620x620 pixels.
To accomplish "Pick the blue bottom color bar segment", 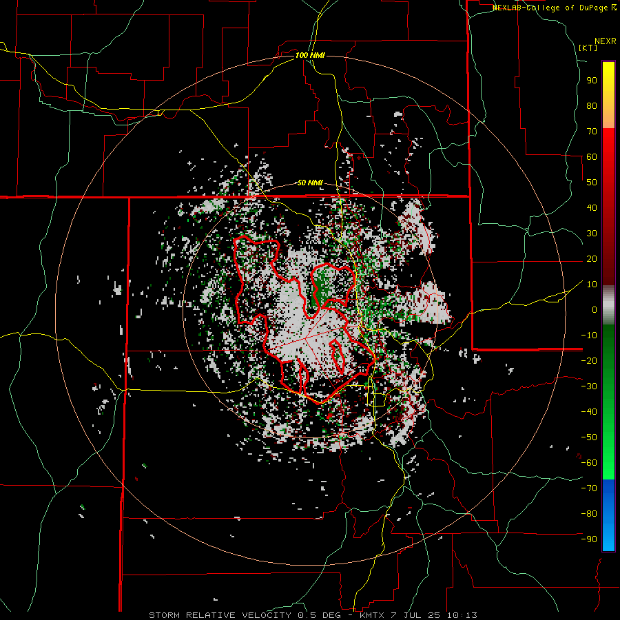I will pos(608,515).
